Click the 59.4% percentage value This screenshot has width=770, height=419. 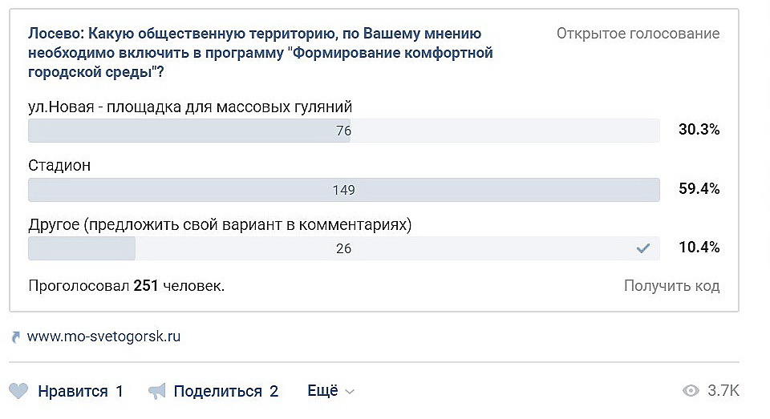699,189
